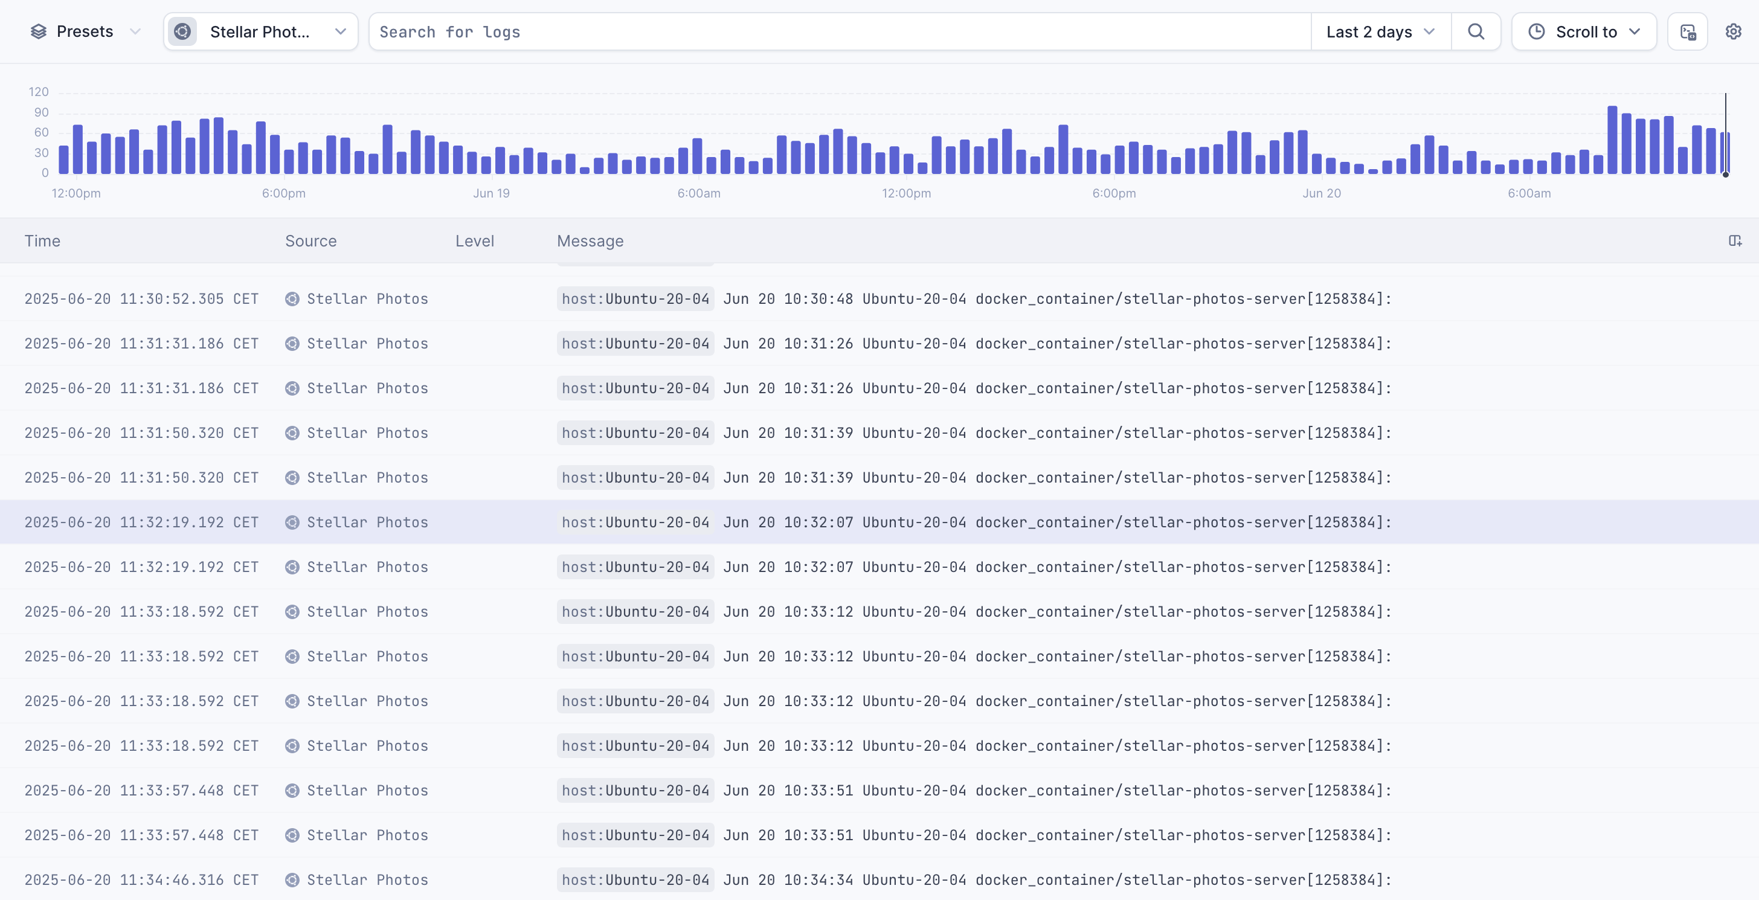This screenshot has width=1759, height=900.
Task: Click inside the Search for logs field
Action: [840, 31]
